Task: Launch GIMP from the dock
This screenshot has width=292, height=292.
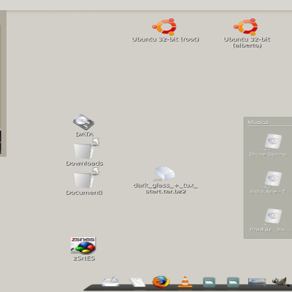Action: (281, 282)
